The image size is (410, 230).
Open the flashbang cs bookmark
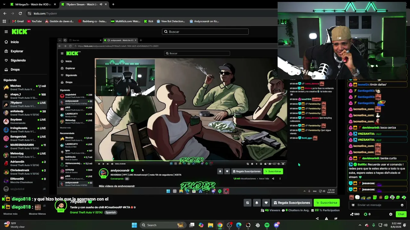pyautogui.click(x=92, y=21)
